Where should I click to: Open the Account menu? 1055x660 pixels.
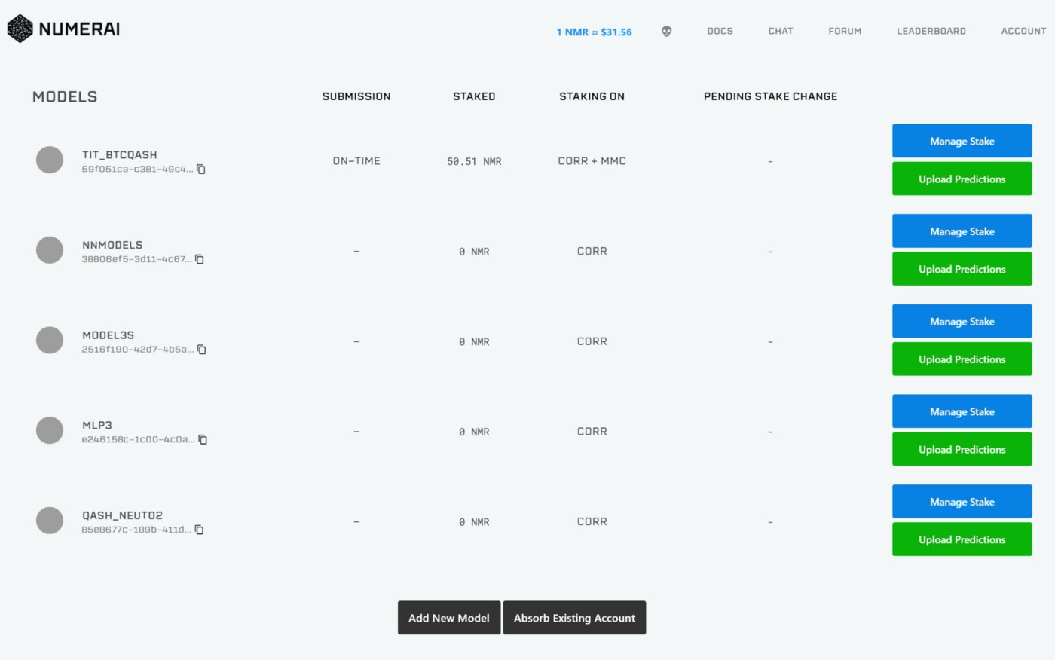pyautogui.click(x=1023, y=32)
